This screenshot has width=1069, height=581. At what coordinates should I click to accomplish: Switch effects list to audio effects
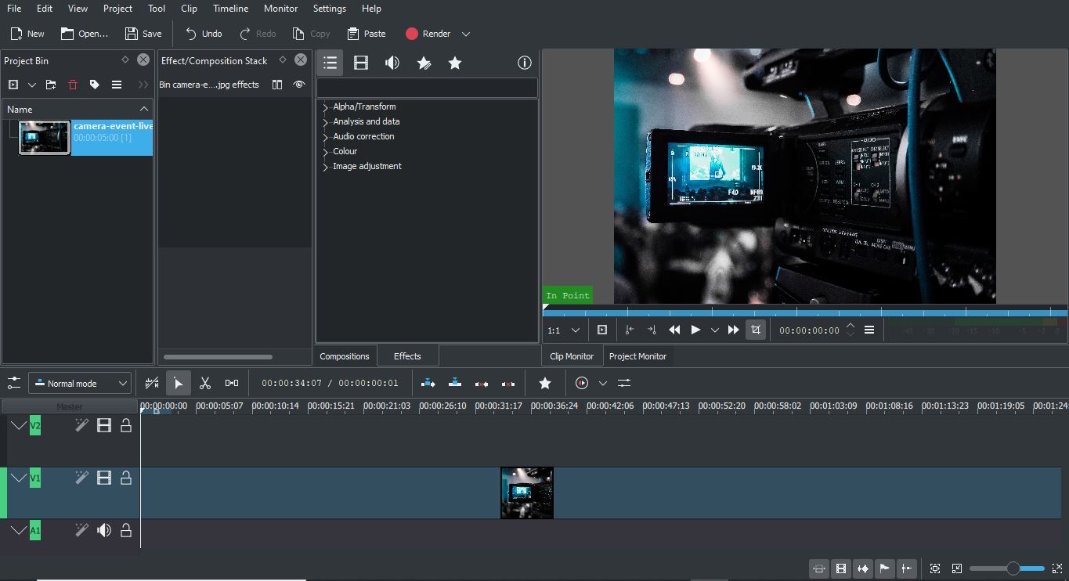pyautogui.click(x=392, y=63)
